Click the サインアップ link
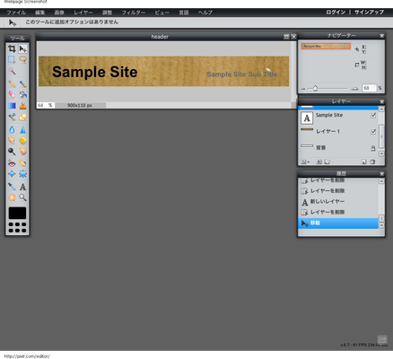Screen dimensions: 393x359 tap(369, 13)
